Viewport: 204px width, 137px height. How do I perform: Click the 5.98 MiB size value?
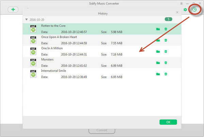[116, 32]
